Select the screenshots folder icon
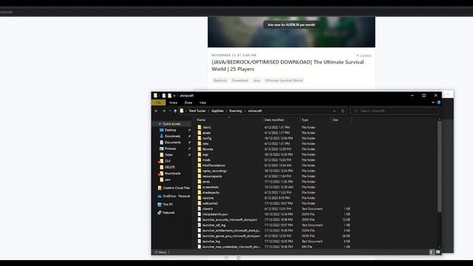The image size is (473, 266). [200, 187]
